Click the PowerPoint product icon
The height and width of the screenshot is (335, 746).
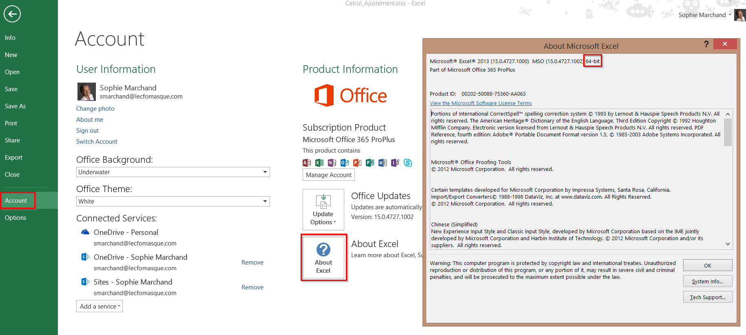coord(357,163)
